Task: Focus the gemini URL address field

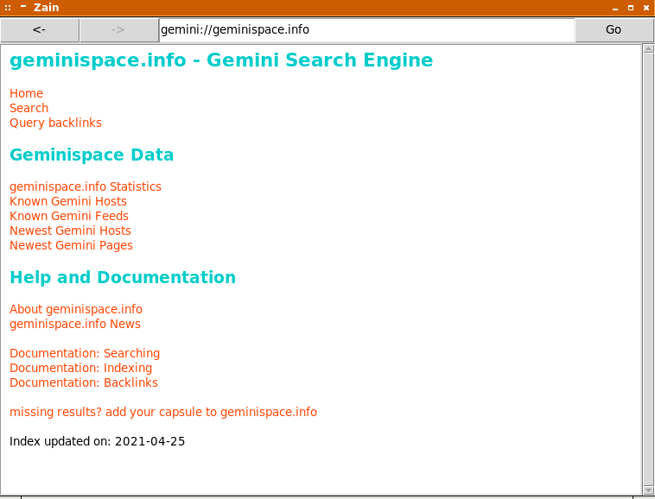Action: click(366, 29)
